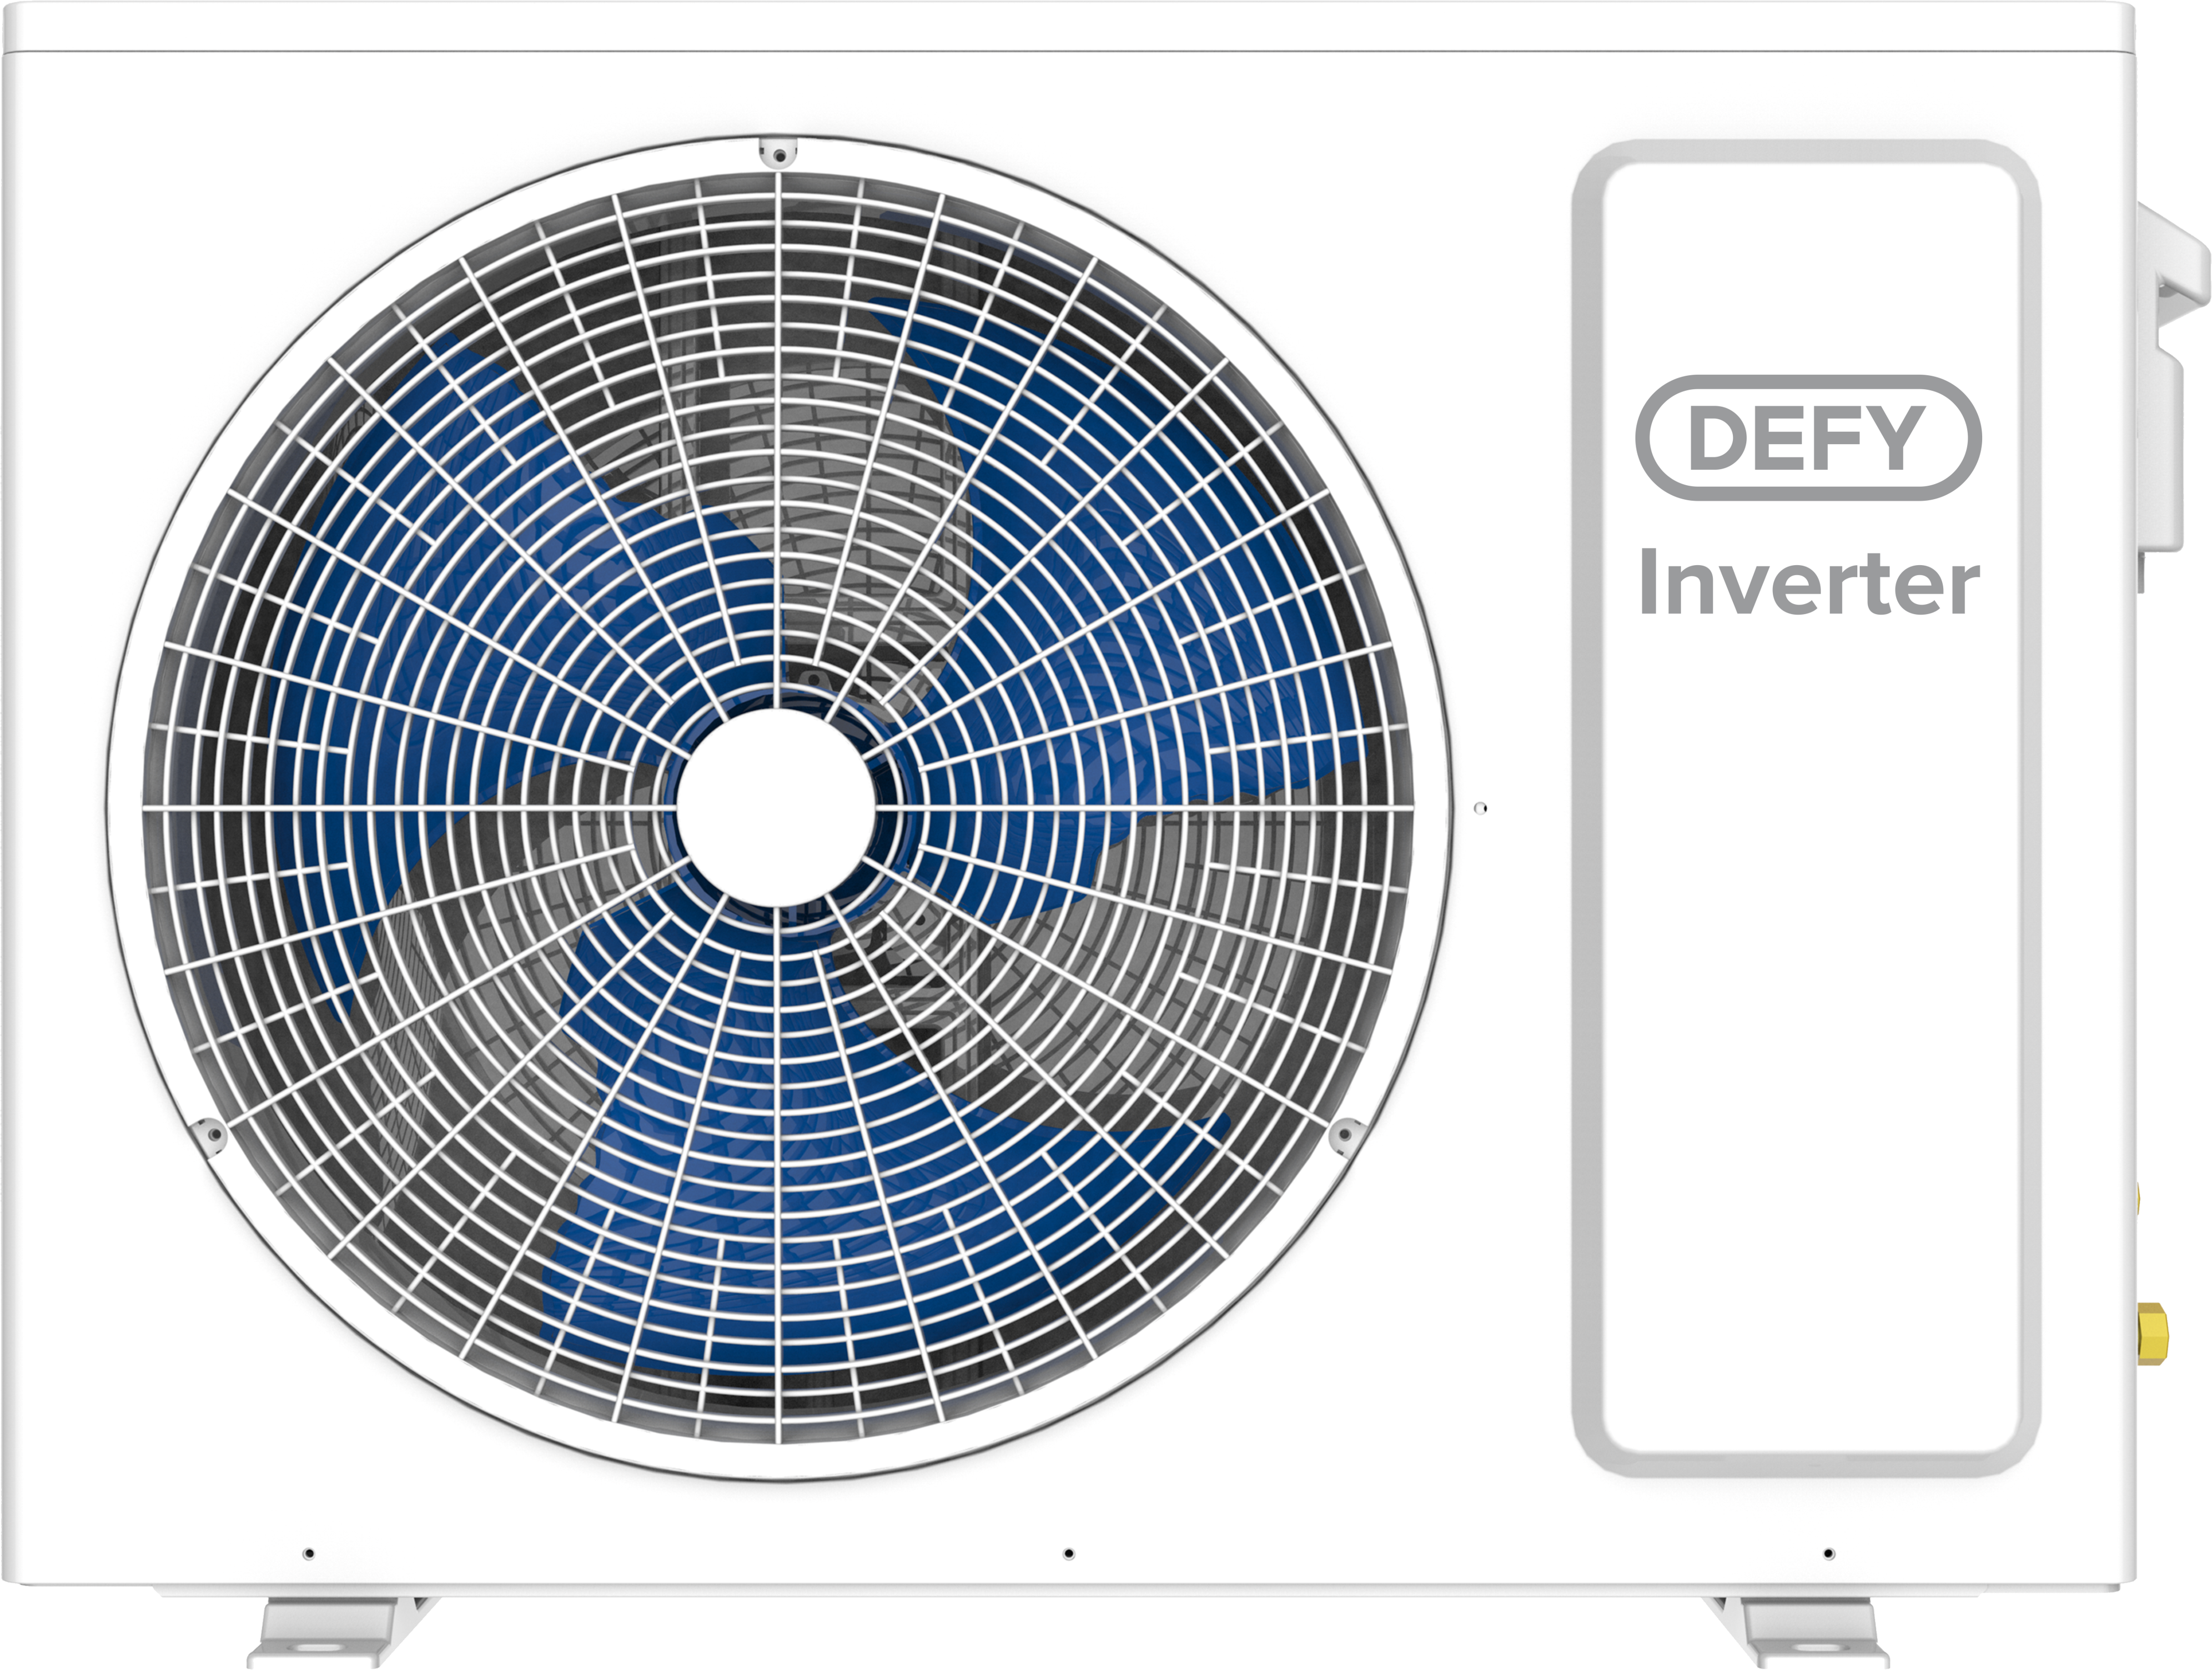The height and width of the screenshot is (1670, 2212).
Task: Click the bottom-center panel screw hole
Action: (1069, 1553)
